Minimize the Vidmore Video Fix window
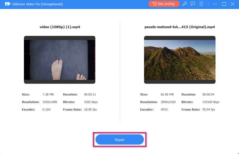 tap(215, 4)
